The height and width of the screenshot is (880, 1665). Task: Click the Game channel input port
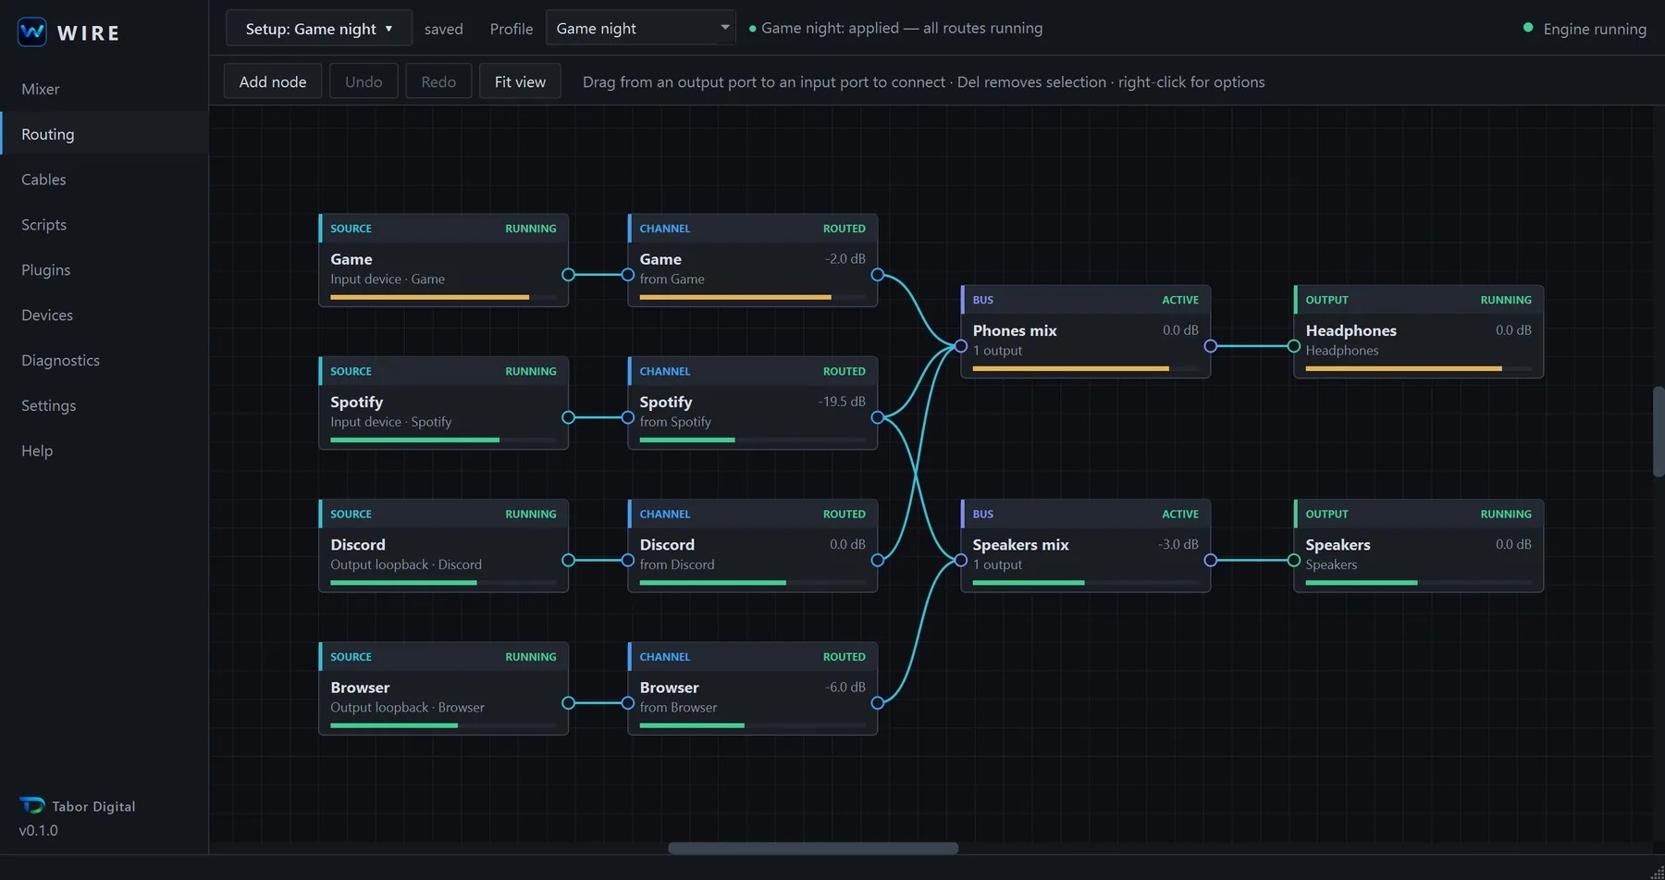coord(628,275)
